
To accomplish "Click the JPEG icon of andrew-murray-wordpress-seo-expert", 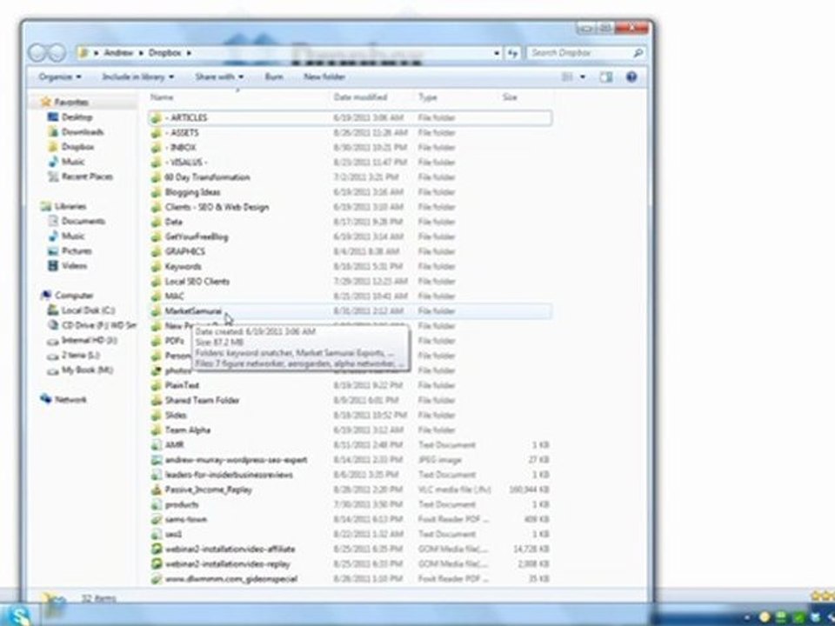I will 156,460.
